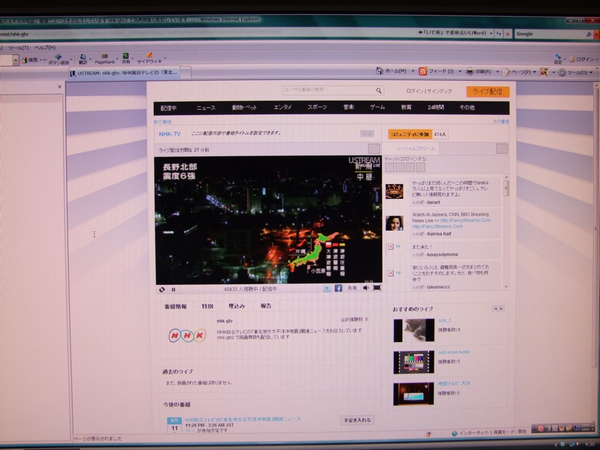Click the magnifier icon in the Ustream search box
This screenshot has height=450, width=600.
(x=379, y=91)
